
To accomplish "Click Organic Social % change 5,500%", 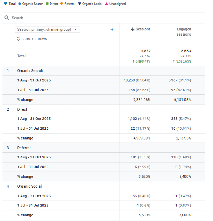I will click(x=144, y=215).
